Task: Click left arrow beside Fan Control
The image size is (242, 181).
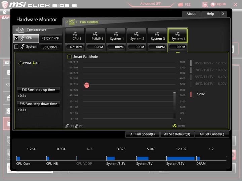Action: 67,22
